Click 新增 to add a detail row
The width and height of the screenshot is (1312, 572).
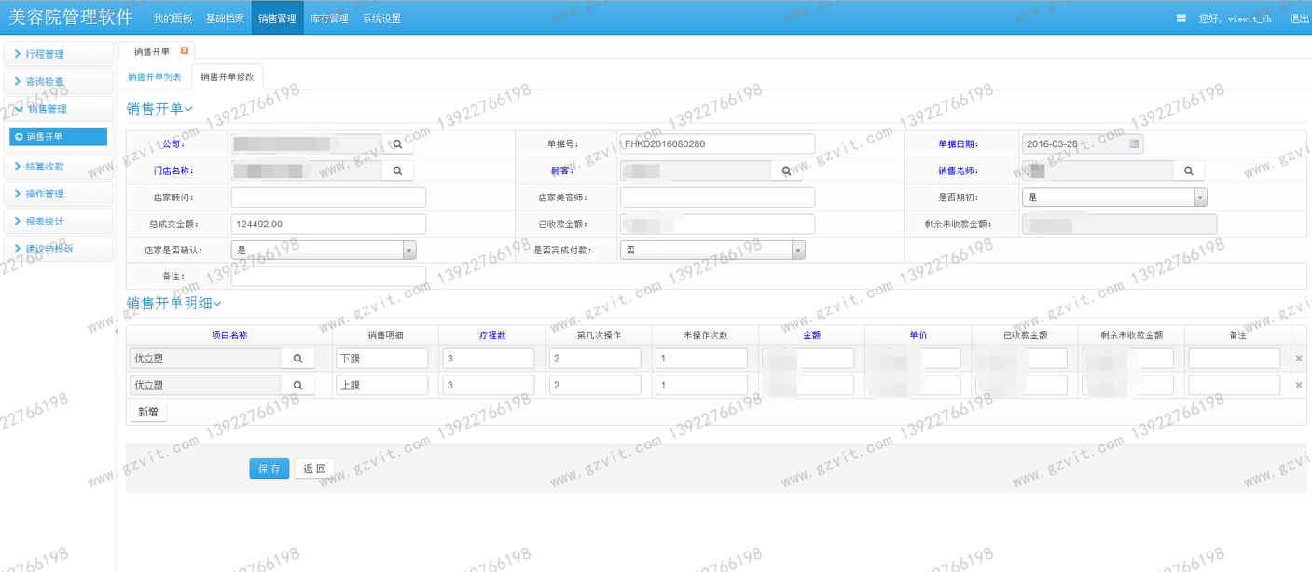[x=148, y=412]
